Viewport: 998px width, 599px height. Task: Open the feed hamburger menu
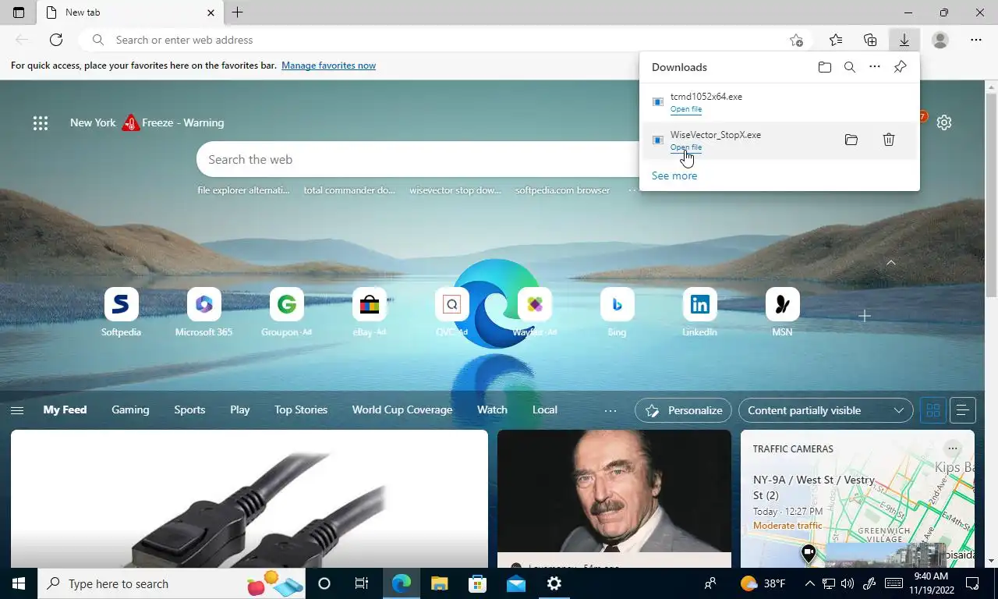point(17,410)
